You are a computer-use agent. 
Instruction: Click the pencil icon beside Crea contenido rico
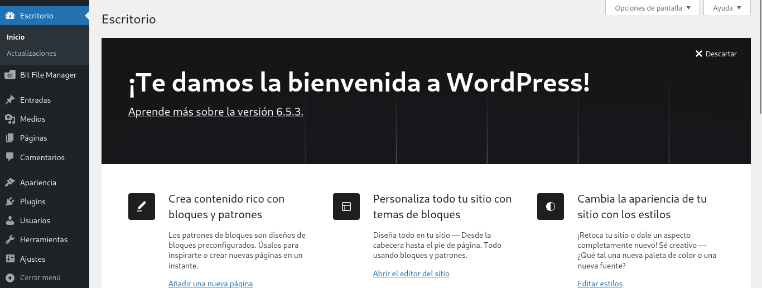(142, 207)
